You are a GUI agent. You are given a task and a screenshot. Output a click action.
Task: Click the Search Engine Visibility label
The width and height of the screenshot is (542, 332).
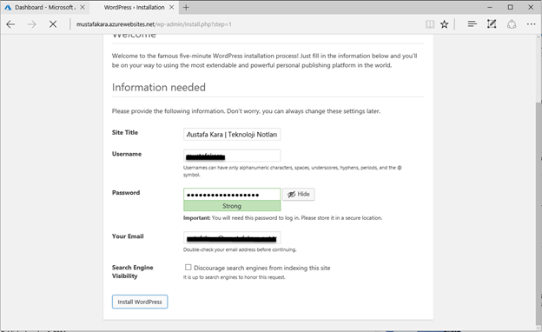pyautogui.click(x=132, y=271)
